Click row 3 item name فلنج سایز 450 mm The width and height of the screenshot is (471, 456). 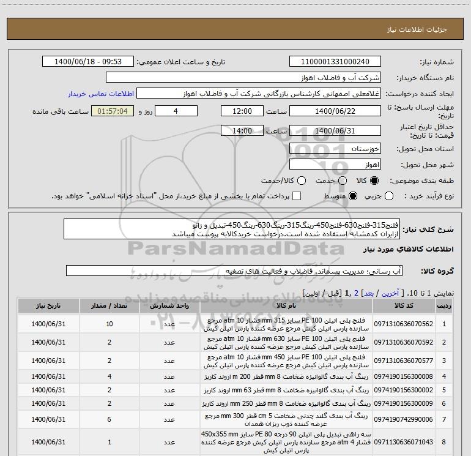[x=286, y=361]
